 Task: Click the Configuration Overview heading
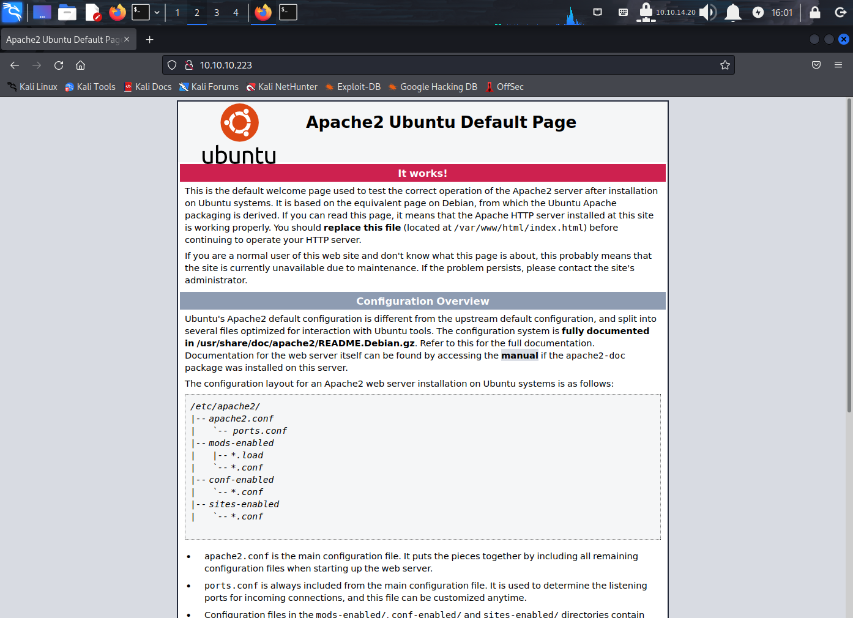(423, 301)
